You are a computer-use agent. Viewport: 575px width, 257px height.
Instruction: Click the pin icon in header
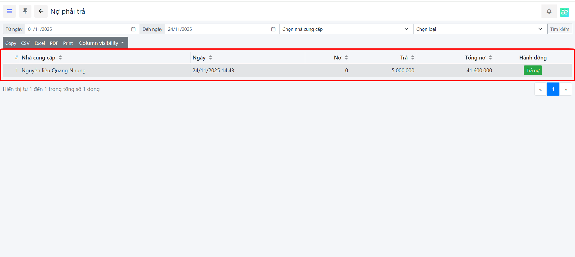coord(25,11)
